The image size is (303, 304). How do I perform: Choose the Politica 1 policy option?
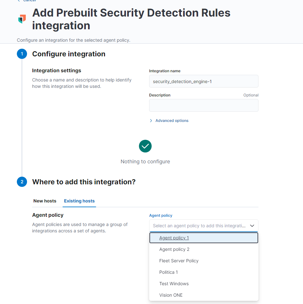169,272
